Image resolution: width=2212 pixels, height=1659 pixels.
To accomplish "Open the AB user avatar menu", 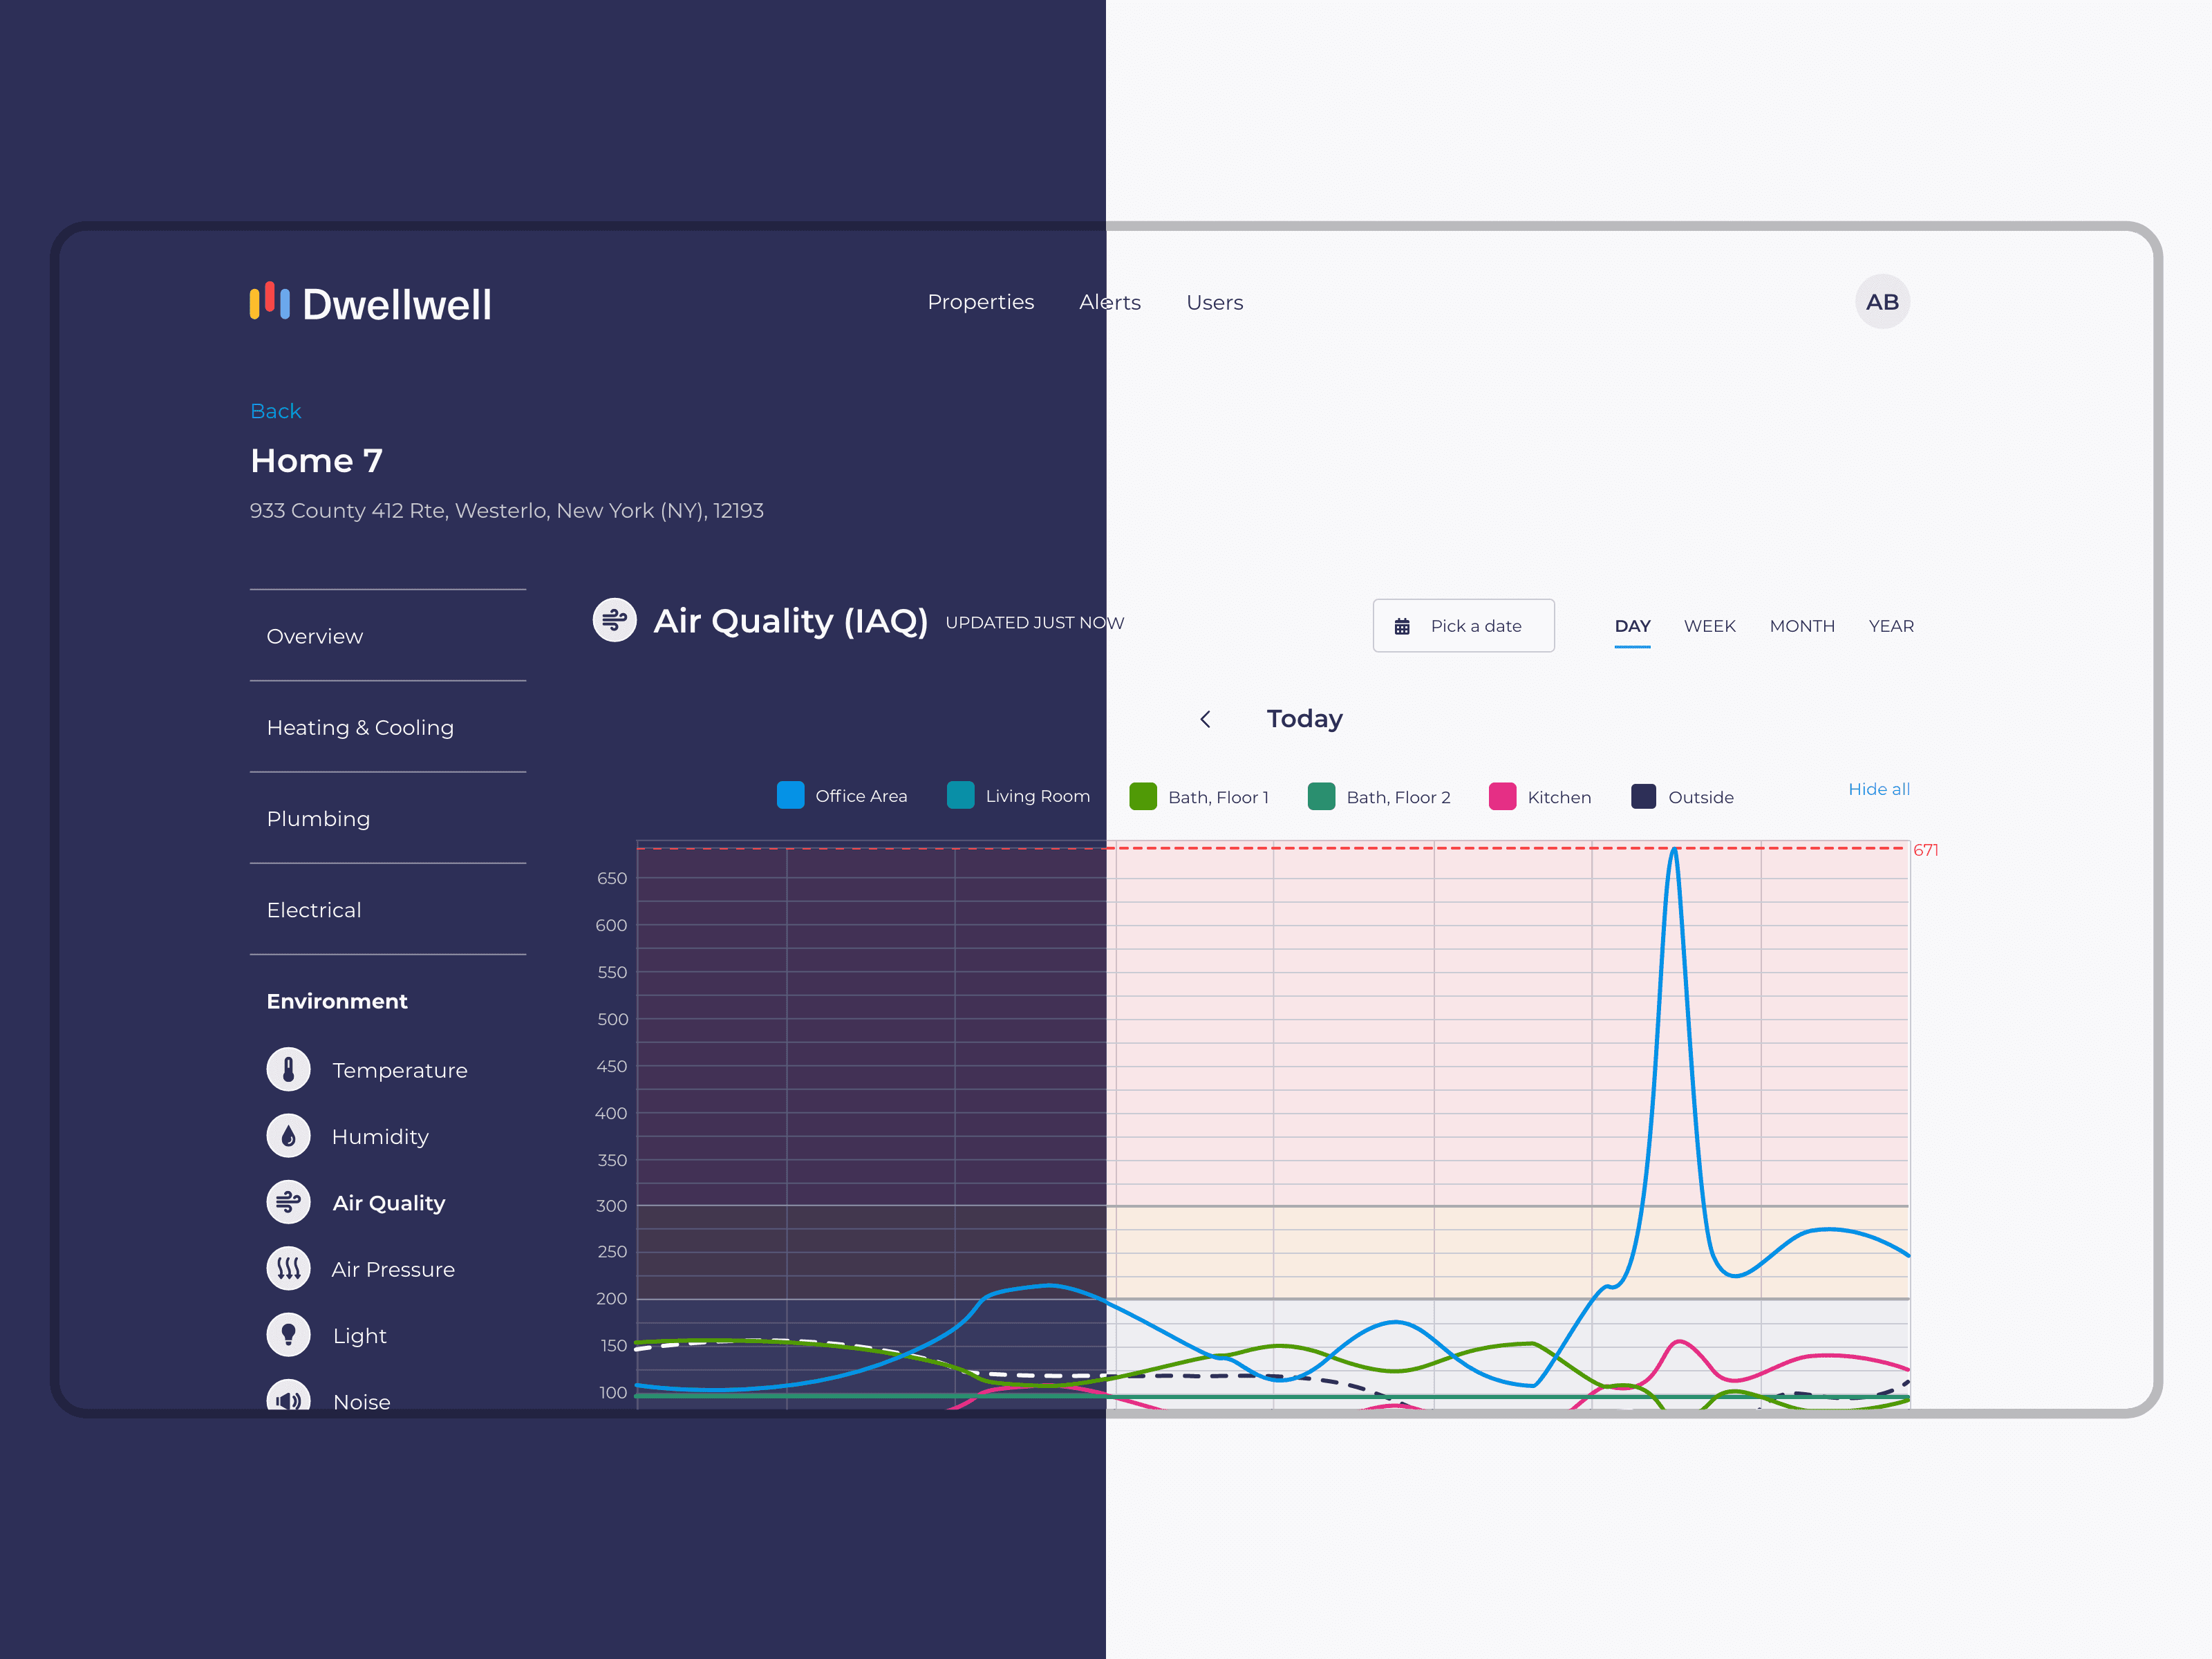I will pyautogui.click(x=1882, y=302).
